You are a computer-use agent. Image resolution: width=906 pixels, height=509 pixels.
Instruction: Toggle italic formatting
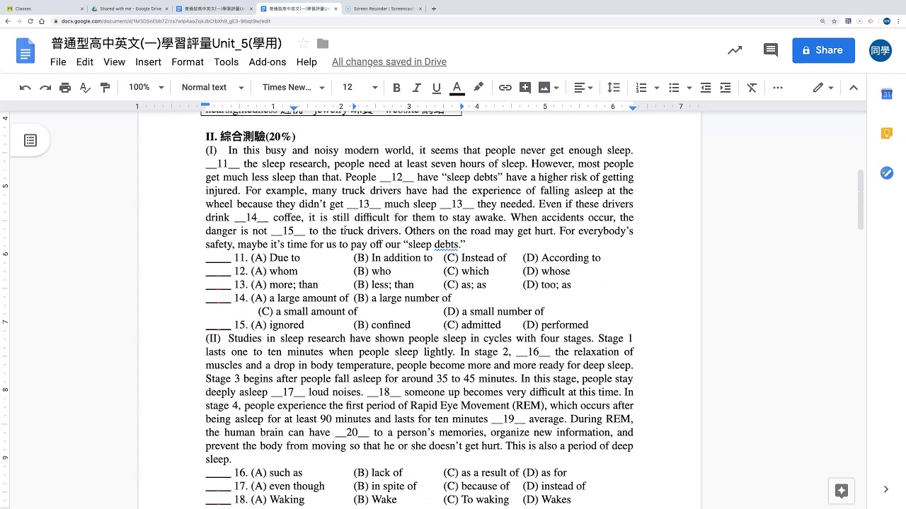coord(416,88)
